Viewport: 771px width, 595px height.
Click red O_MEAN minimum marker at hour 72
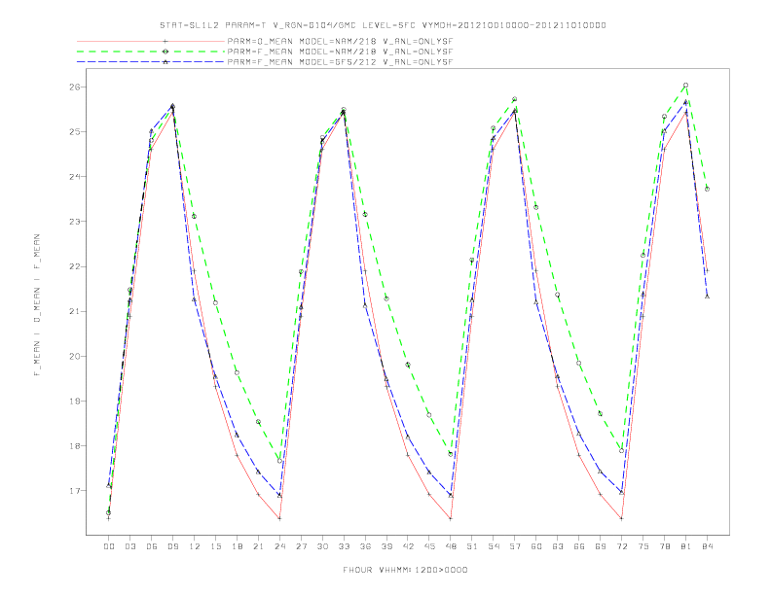pos(621,518)
